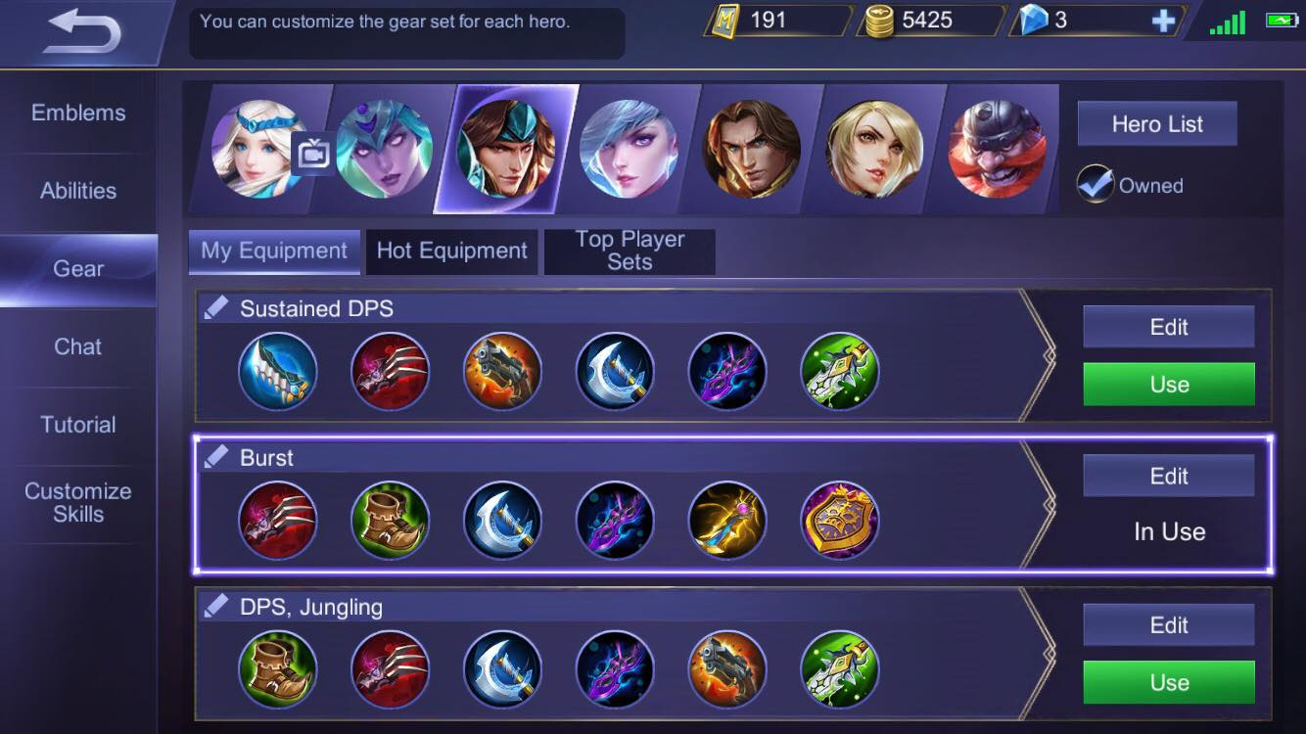1306x734 pixels.
Task: Toggle the Owned checkbox
Action: (x=1095, y=184)
